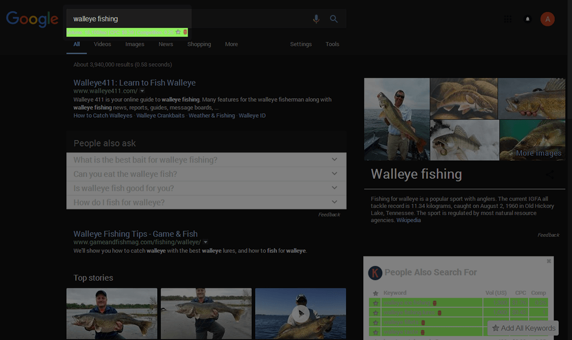Close the People Also Search For widget
The width and height of the screenshot is (572, 340).
[549, 261]
